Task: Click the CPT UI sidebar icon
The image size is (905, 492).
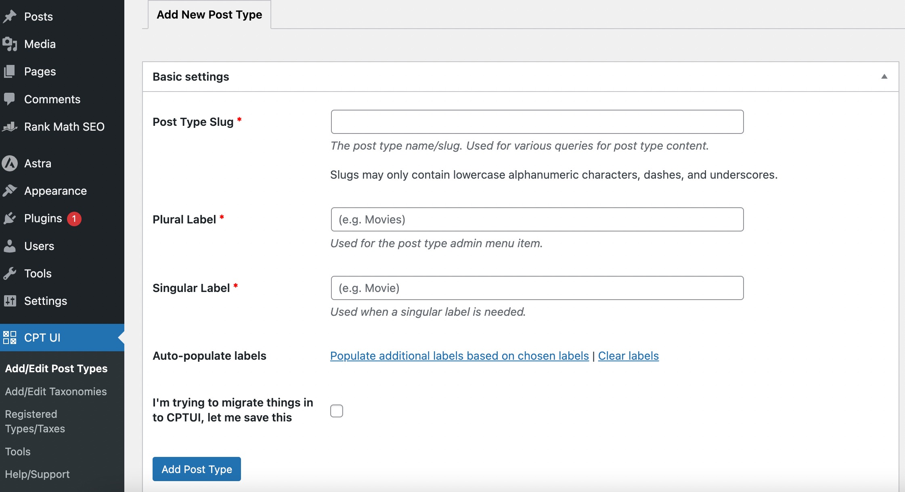Action: [10, 337]
